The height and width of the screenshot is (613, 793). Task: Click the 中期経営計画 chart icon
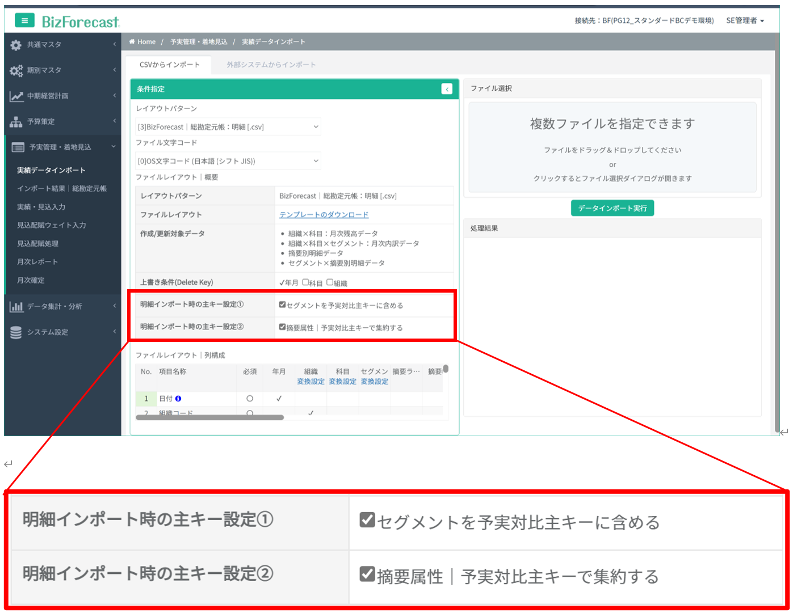click(16, 96)
